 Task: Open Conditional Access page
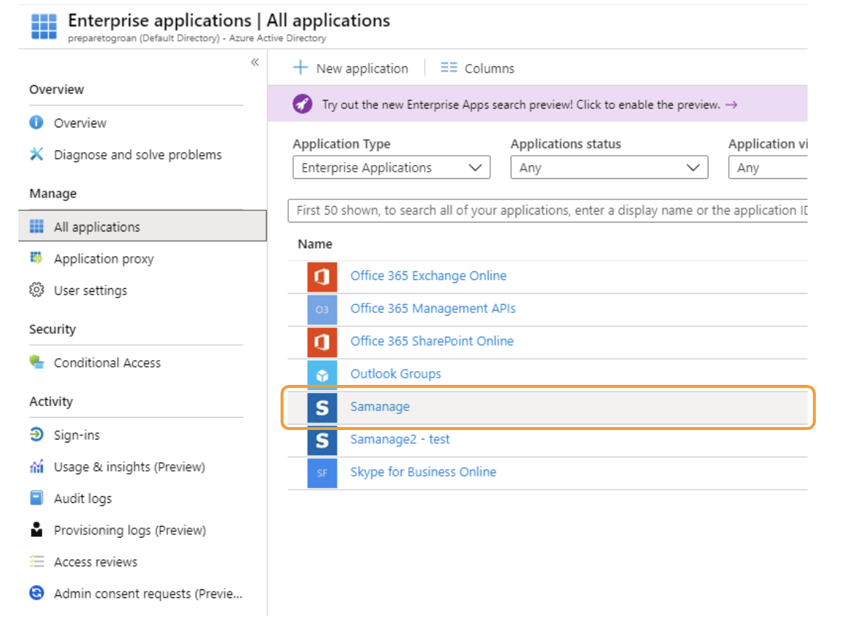[x=107, y=362]
